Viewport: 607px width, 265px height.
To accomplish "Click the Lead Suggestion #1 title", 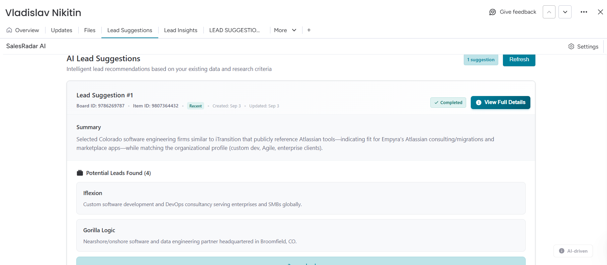I will pos(105,95).
